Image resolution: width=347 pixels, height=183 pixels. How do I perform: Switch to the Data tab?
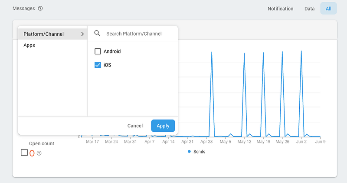(309, 9)
